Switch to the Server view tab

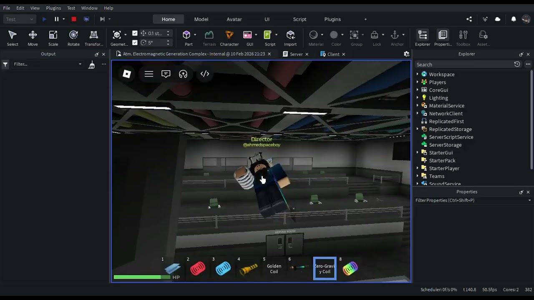pyautogui.click(x=295, y=54)
